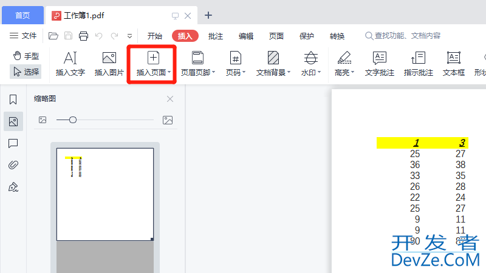486x273 pixels.
Task: Click the 插入页面 icon
Action: click(x=153, y=58)
